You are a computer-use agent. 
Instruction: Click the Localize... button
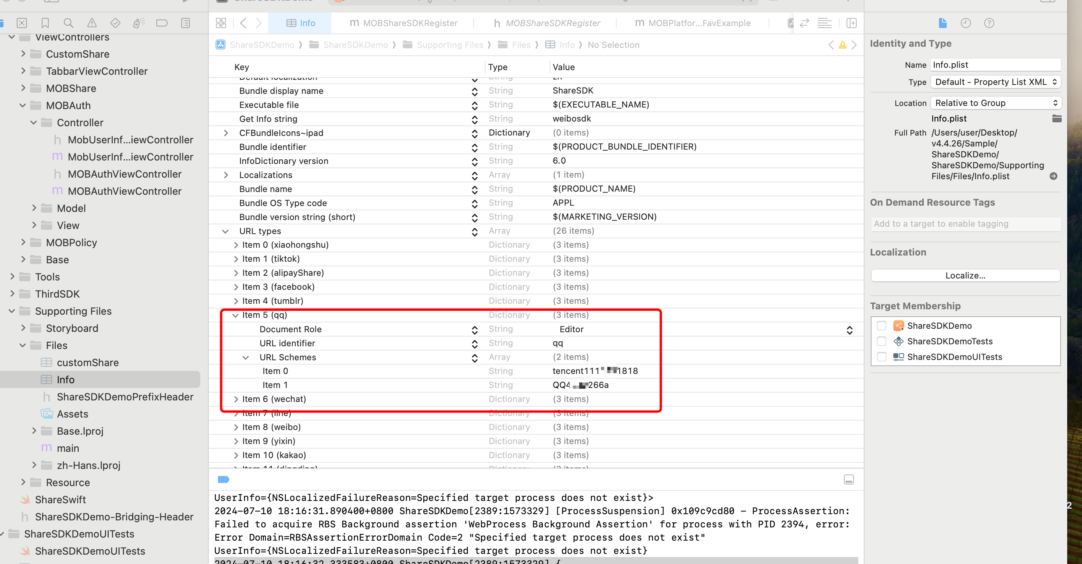[x=965, y=275]
